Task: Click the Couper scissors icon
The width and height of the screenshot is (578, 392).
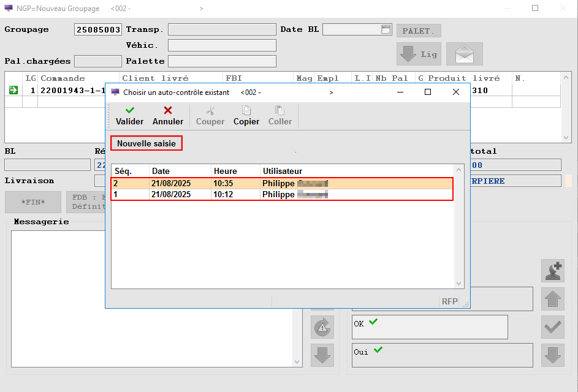Action: [x=210, y=111]
